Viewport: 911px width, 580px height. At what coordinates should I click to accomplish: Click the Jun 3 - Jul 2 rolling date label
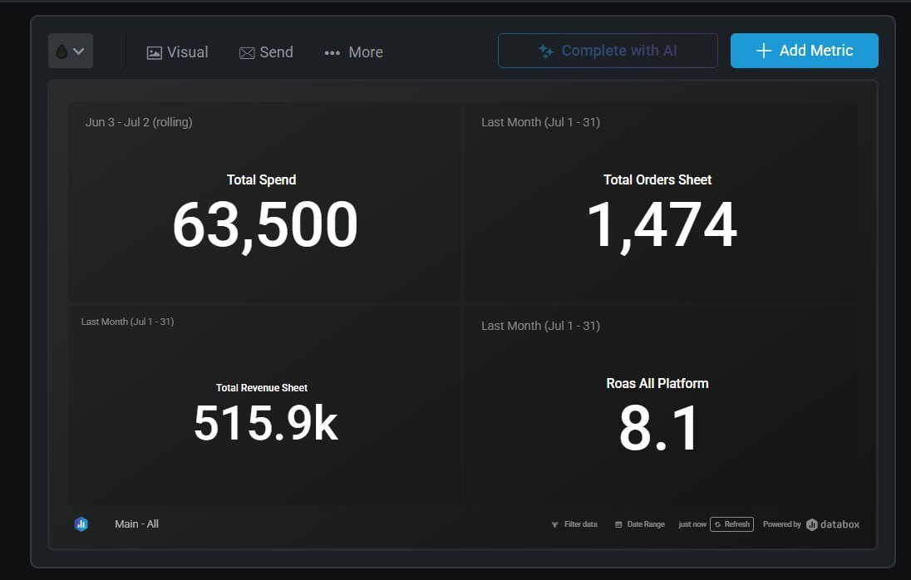click(x=139, y=122)
